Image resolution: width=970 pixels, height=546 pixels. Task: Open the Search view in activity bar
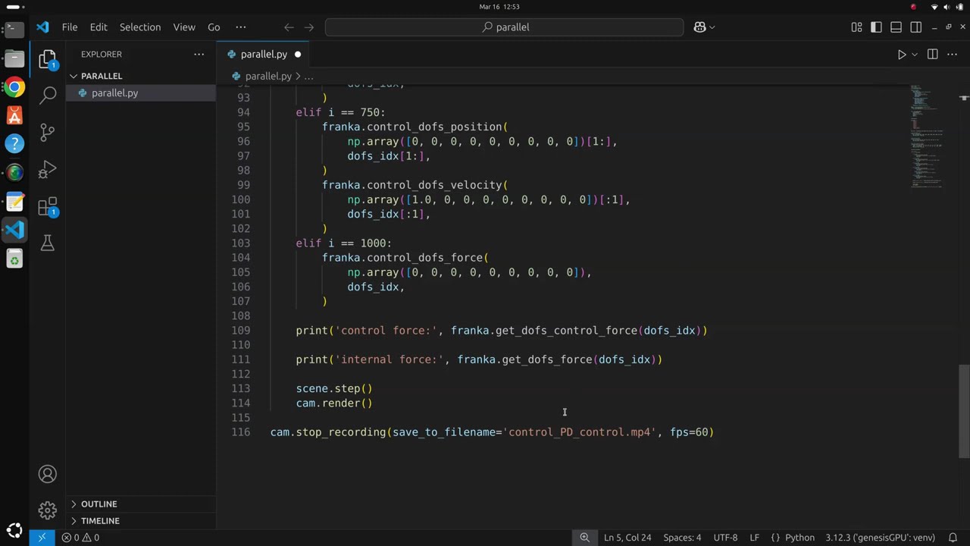click(47, 95)
